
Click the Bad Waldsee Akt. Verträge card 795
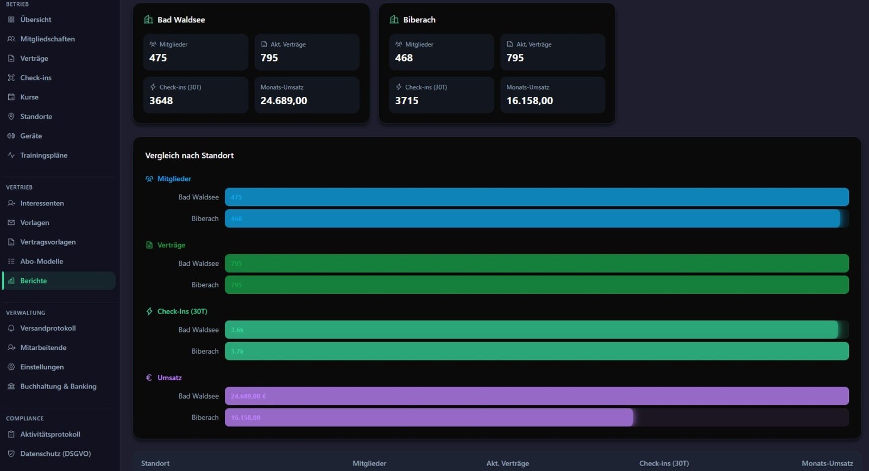307,52
